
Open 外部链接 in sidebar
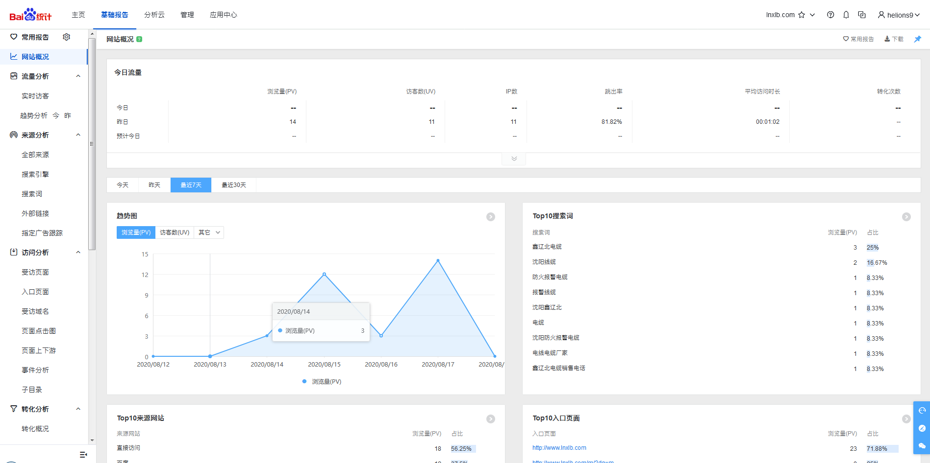point(35,213)
